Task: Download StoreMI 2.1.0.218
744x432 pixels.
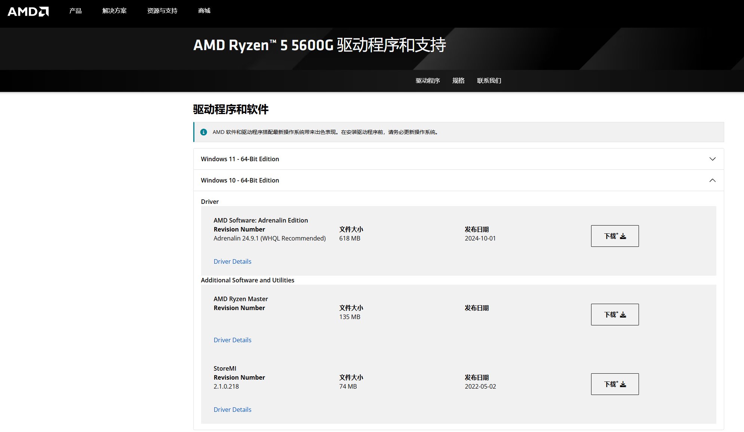Action: [615, 384]
